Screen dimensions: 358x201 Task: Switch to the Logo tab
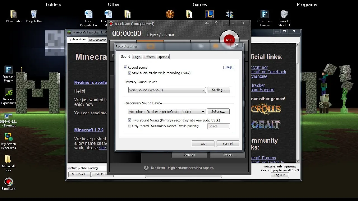pyautogui.click(x=137, y=57)
